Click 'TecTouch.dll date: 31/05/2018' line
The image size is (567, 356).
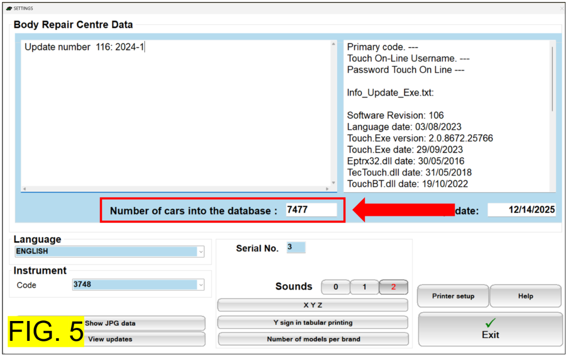pos(409,172)
